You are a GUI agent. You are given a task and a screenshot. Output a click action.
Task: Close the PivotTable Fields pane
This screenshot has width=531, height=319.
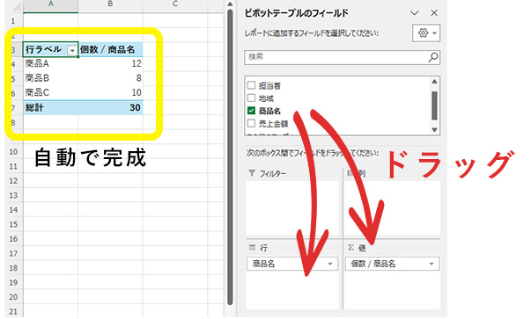(x=434, y=13)
